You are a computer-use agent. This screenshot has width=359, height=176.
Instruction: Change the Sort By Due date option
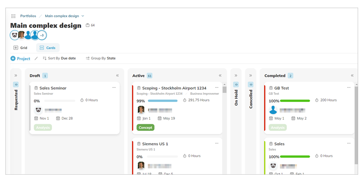tap(59, 58)
